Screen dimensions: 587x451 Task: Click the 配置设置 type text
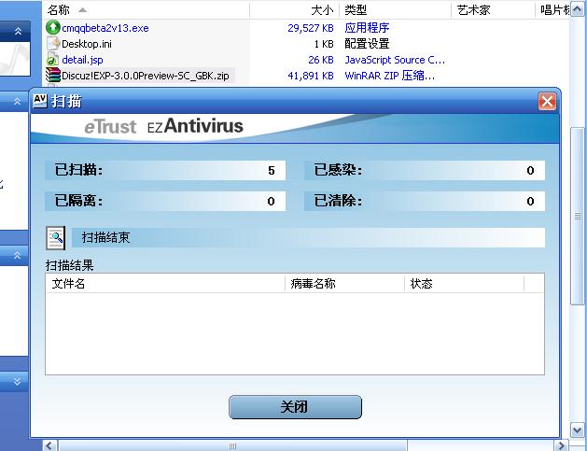click(x=367, y=44)
